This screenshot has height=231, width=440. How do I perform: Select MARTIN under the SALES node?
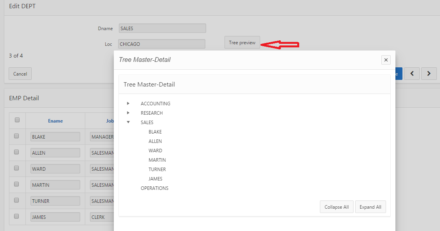(157, 160)
